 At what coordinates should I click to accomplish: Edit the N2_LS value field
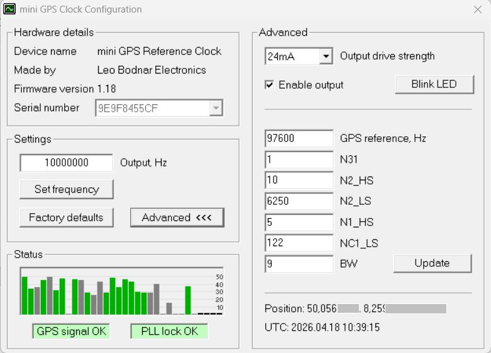coord(299,201)
